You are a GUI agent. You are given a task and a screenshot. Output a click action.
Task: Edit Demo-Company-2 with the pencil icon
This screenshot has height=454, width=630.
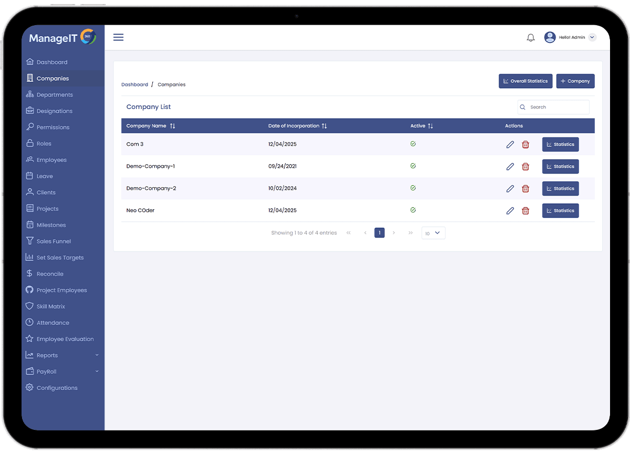click(x=510, y=189)
